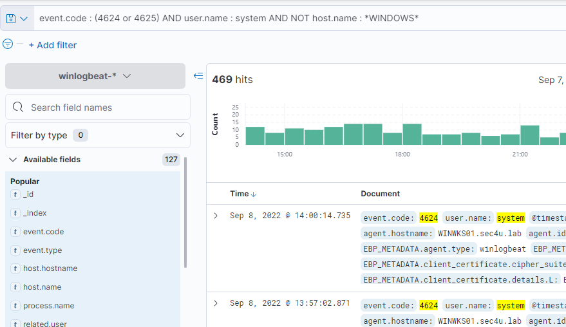Click the + Add filter link
Image resolution: width=566 pixels, height=327 pixels.
pyautogui.click(x=52, y=45)
